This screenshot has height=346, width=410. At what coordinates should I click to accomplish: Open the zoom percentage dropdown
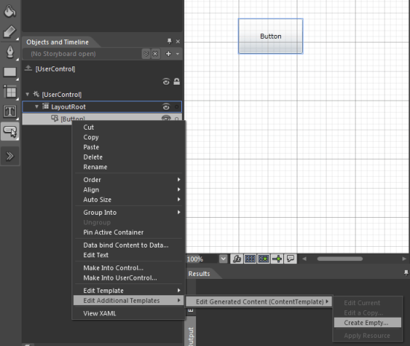tap(223, 259)
